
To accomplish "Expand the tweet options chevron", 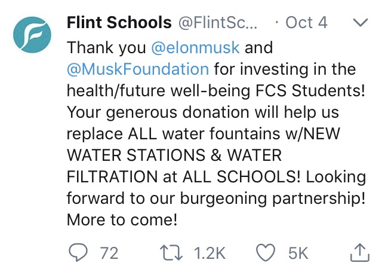I will [361, 23].
